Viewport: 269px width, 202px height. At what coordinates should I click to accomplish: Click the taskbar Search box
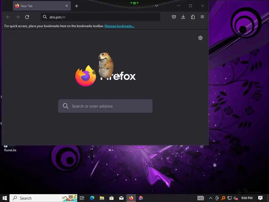[43, 198]
